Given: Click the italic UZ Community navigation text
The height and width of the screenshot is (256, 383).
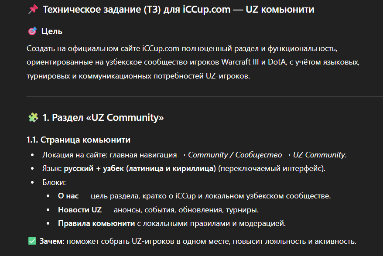Looking at the screenshot, I should pyautogui.click(x=319, y=154).
